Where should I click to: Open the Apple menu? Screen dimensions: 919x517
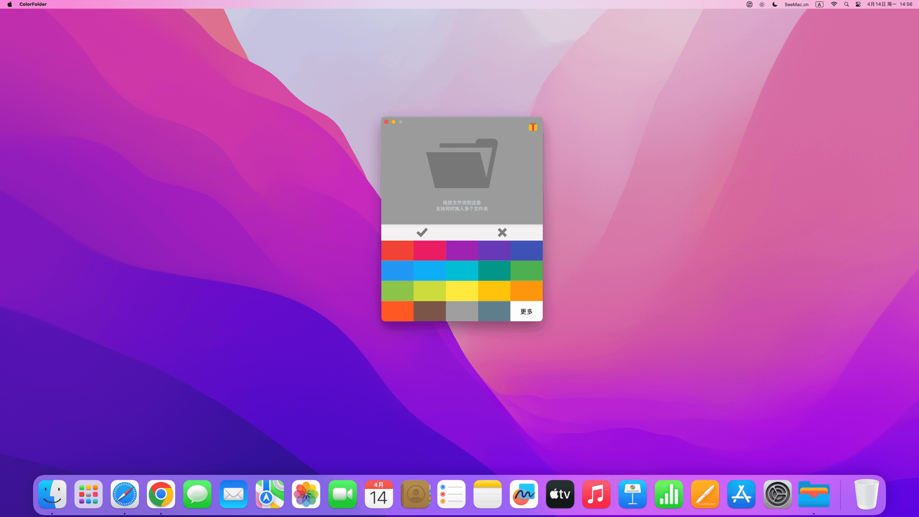click(10, 4)
